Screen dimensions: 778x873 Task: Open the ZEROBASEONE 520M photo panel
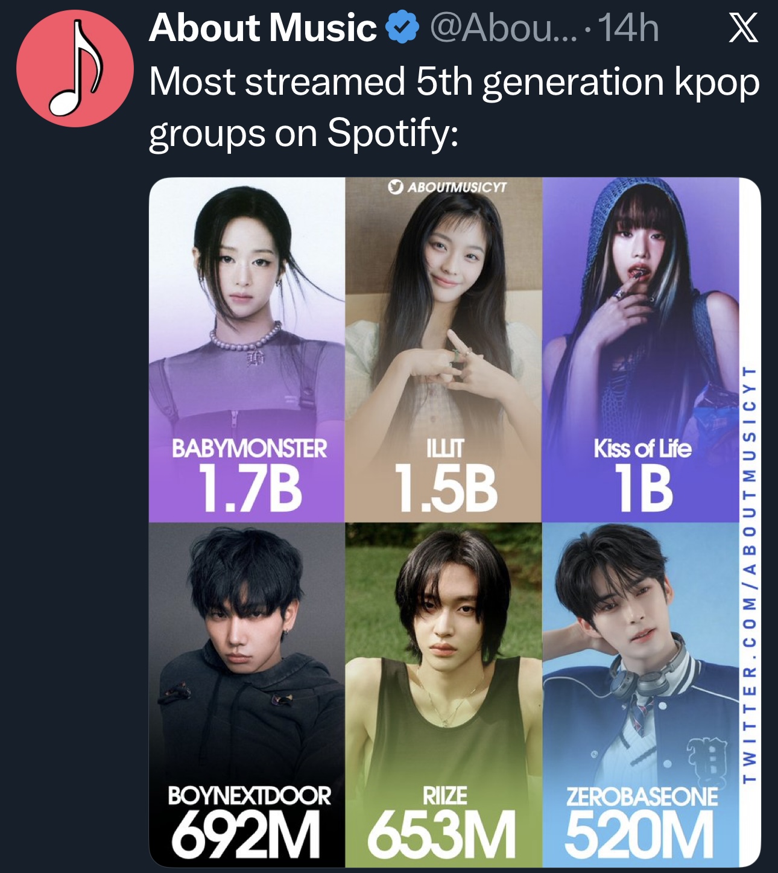(x=640, y=695)
